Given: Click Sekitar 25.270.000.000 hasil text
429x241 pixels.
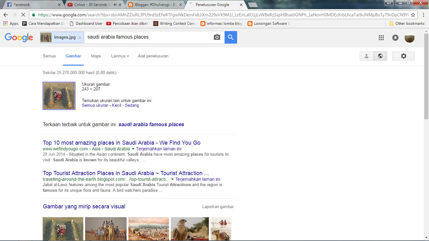Looking at the screenshot, I should click(x=79, y=72).
